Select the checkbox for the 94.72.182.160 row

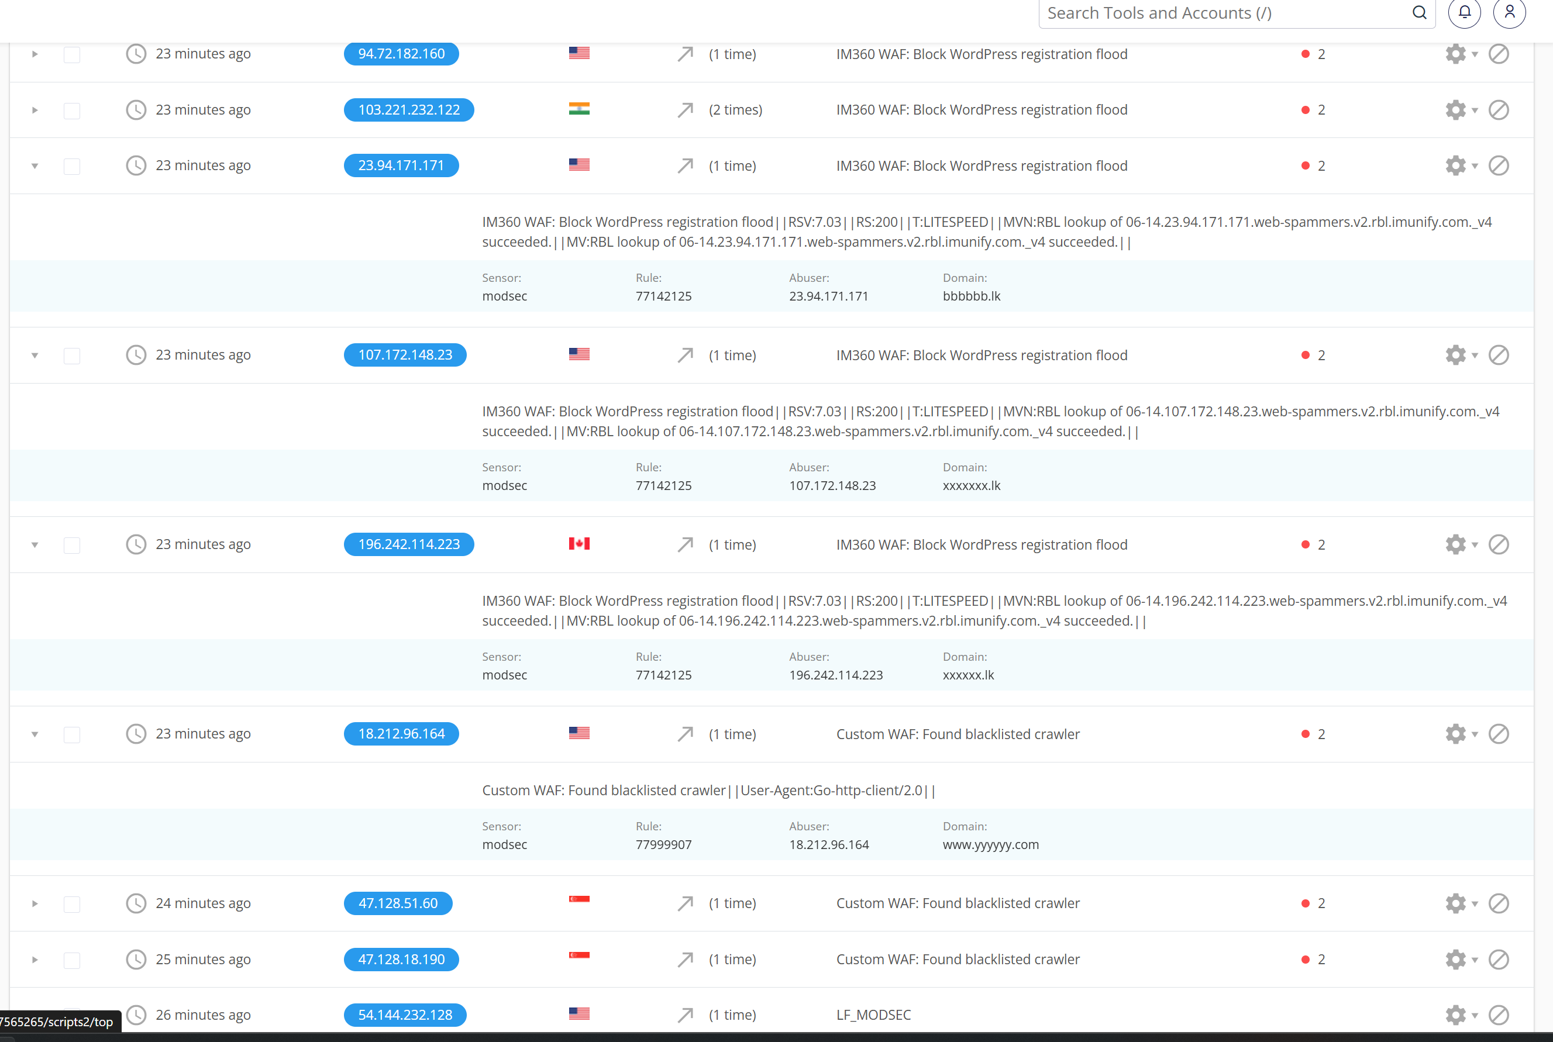click(72, 54)
